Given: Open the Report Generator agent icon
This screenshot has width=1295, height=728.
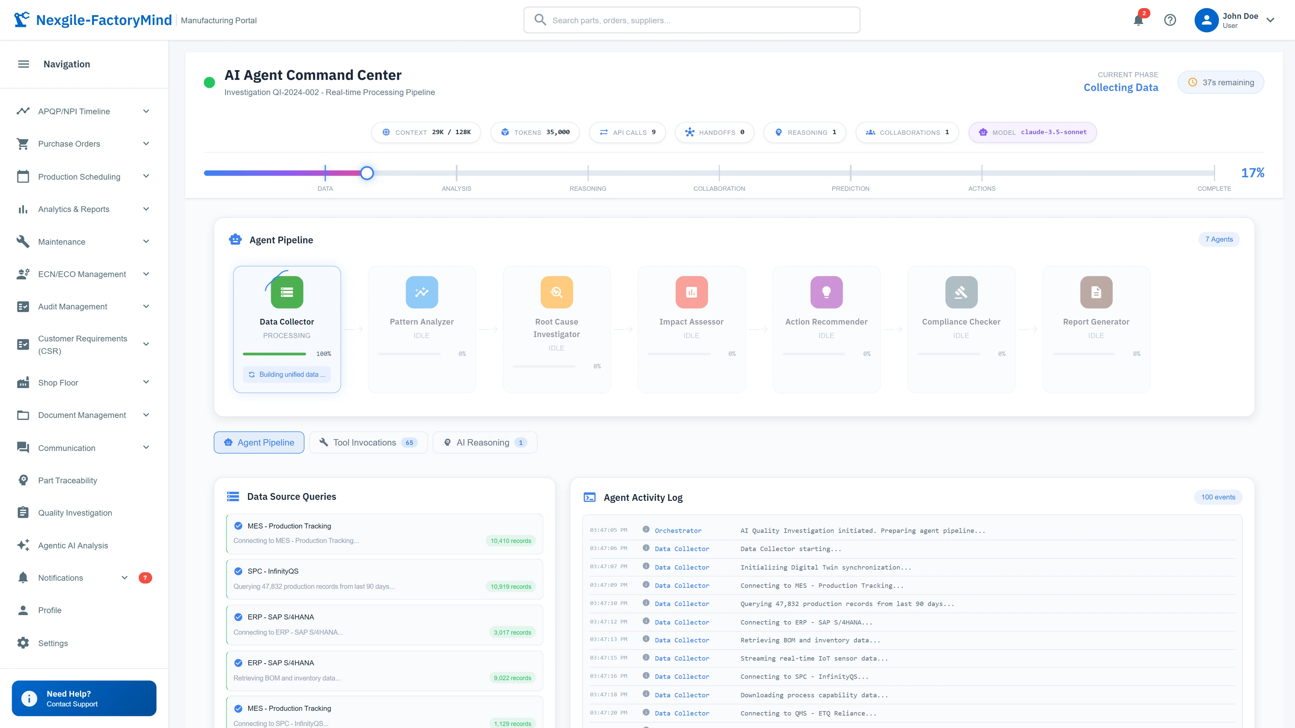Looking at the screenshot, I should (x=1096, y=292).
